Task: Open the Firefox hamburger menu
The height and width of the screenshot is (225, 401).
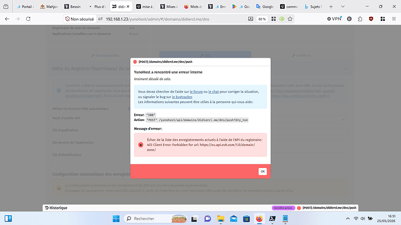Action: pyautogui.click(x=394, y=19)
